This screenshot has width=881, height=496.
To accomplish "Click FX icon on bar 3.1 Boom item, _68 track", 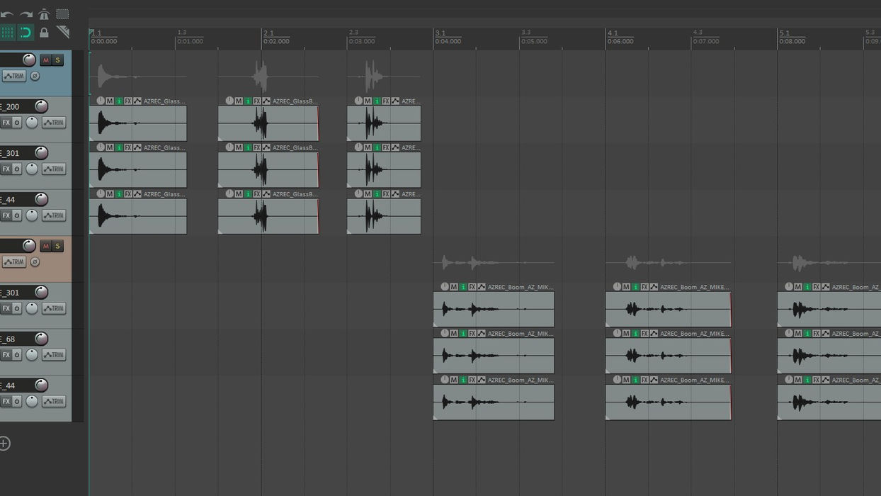I will (x=472, y=334).
